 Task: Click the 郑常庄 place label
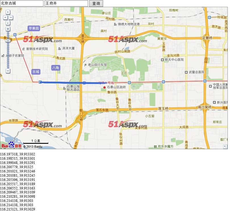tap(218, 122)
